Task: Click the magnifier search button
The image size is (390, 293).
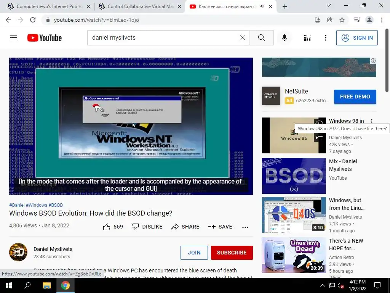Action: (261, 38)
